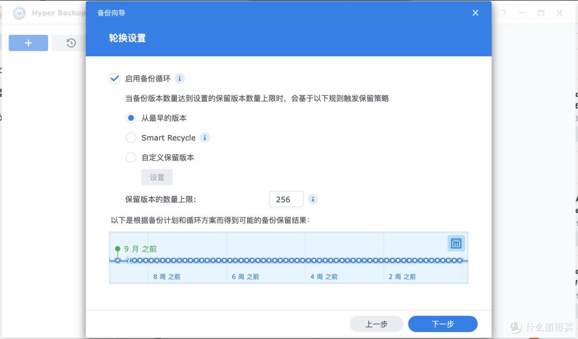Click the 保留版本的数量上限 label

tap(161, 200)
